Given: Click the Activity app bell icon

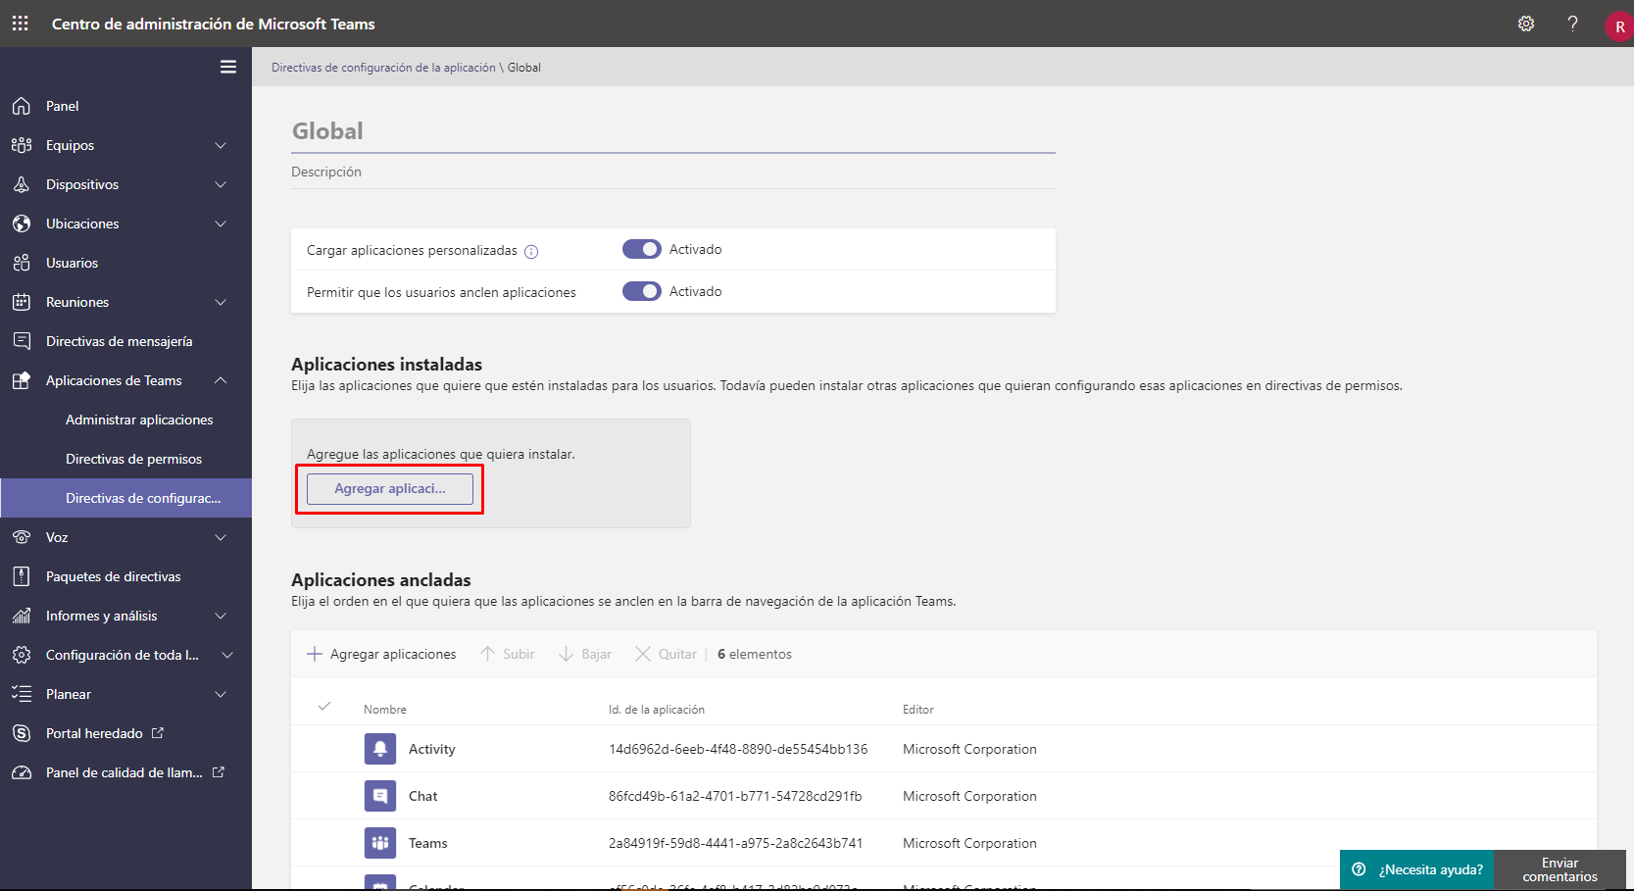Looking at the screenshot, I should point(380,749).
